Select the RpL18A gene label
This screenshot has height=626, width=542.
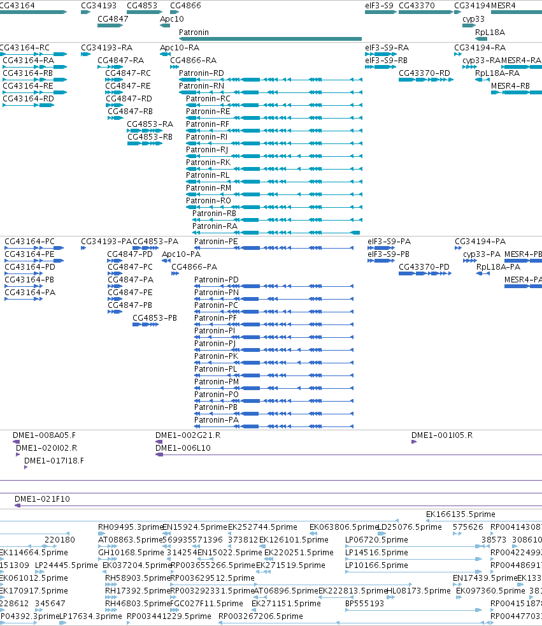490,33
